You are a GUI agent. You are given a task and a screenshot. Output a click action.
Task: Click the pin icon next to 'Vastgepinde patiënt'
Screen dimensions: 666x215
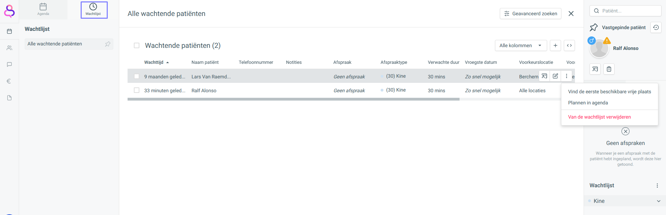pos(594,27)
